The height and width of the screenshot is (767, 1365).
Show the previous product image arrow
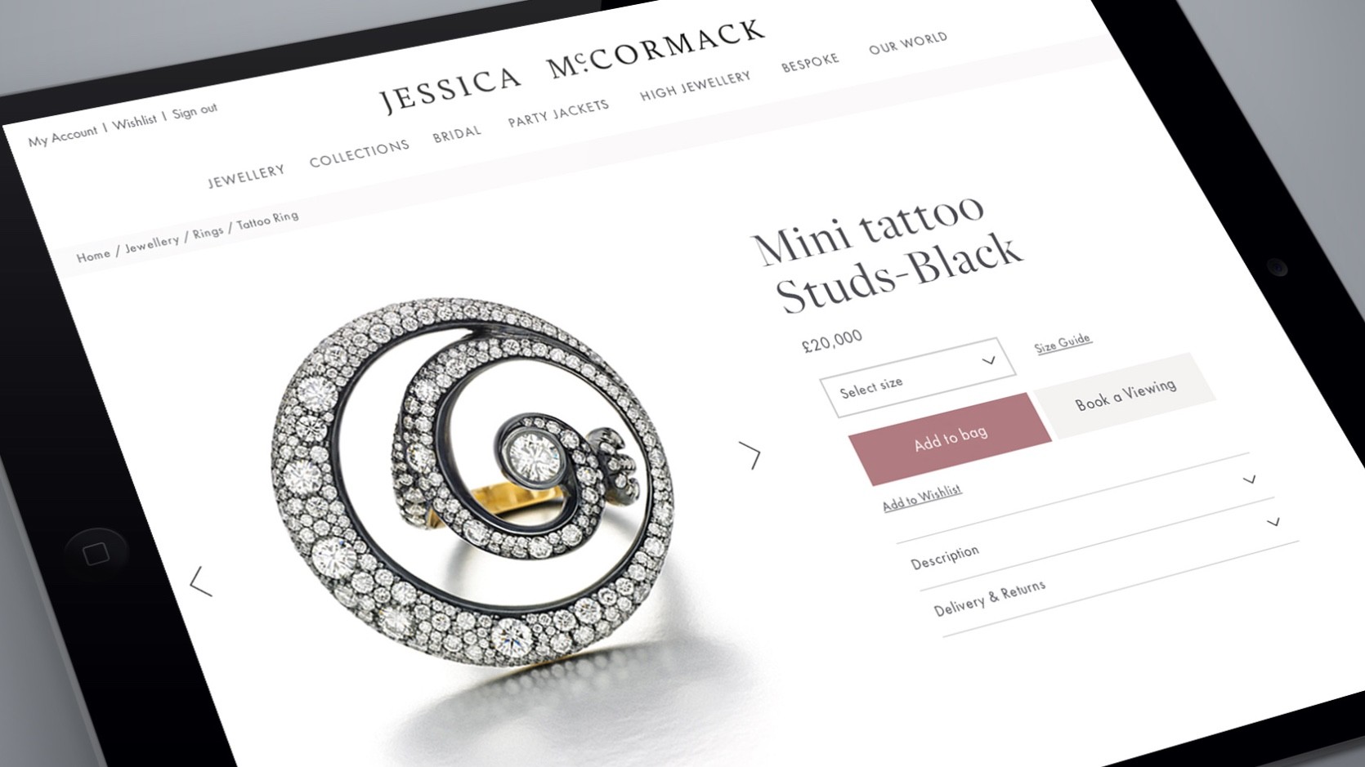(x=200, y=581)
